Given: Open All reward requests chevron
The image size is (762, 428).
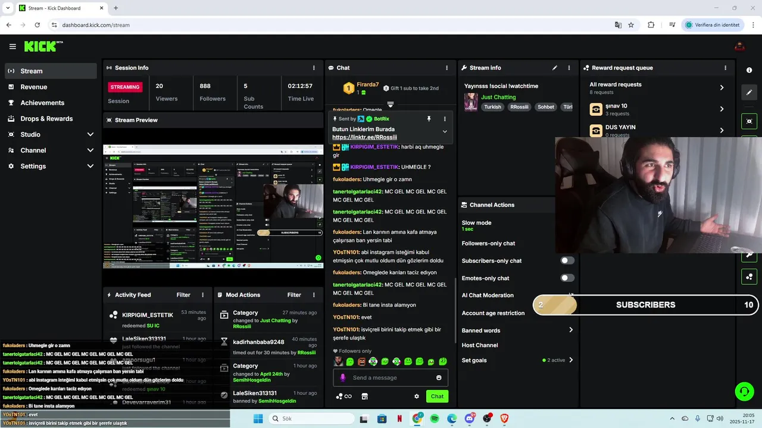Looking at the screenshot, I should click(x=722, y=87).
